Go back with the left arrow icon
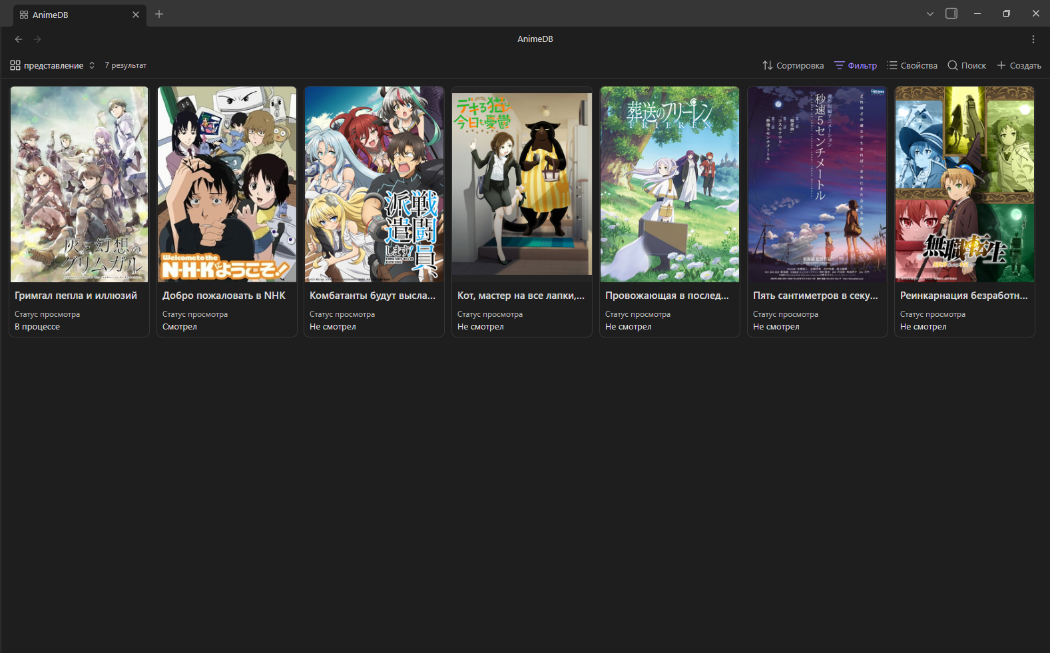This screenshot has height=653, width=1050. (x=19, y=39)
